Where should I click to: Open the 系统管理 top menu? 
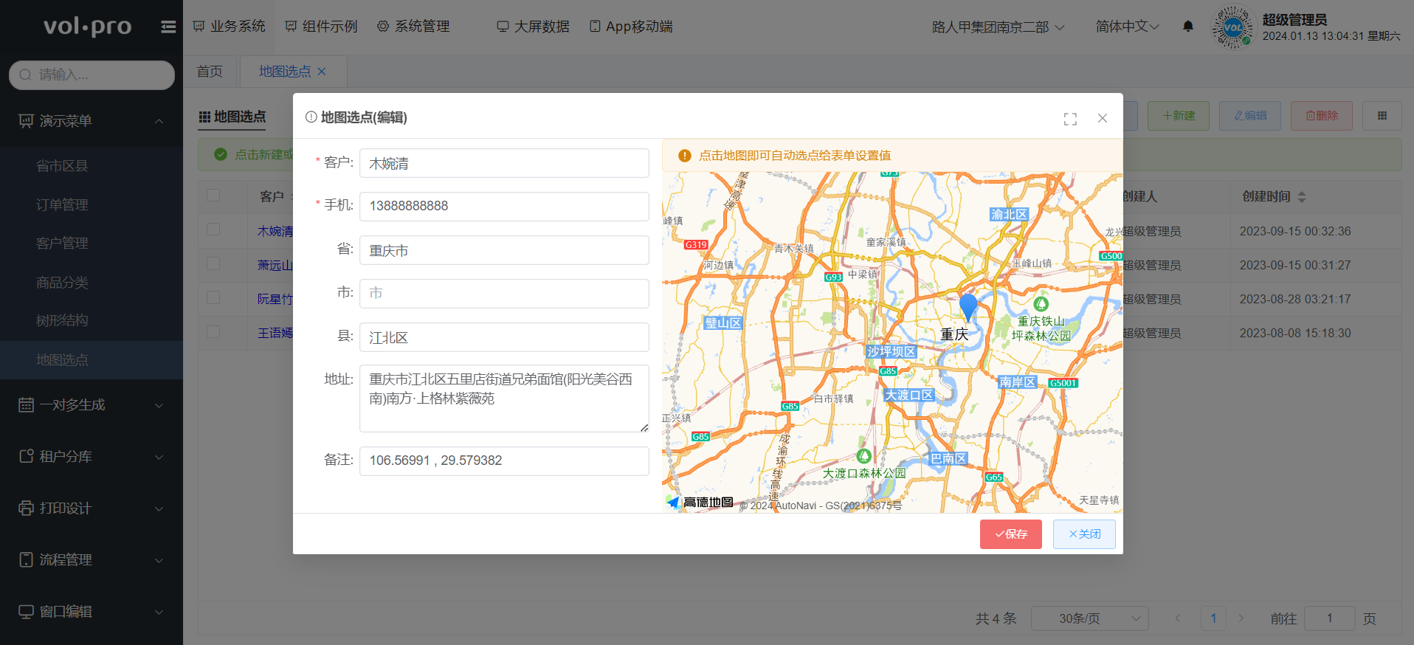(x=413, y=27)
